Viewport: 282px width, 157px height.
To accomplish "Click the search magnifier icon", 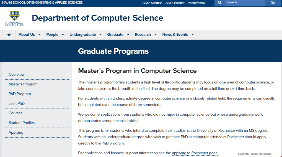I will (219, 2).
